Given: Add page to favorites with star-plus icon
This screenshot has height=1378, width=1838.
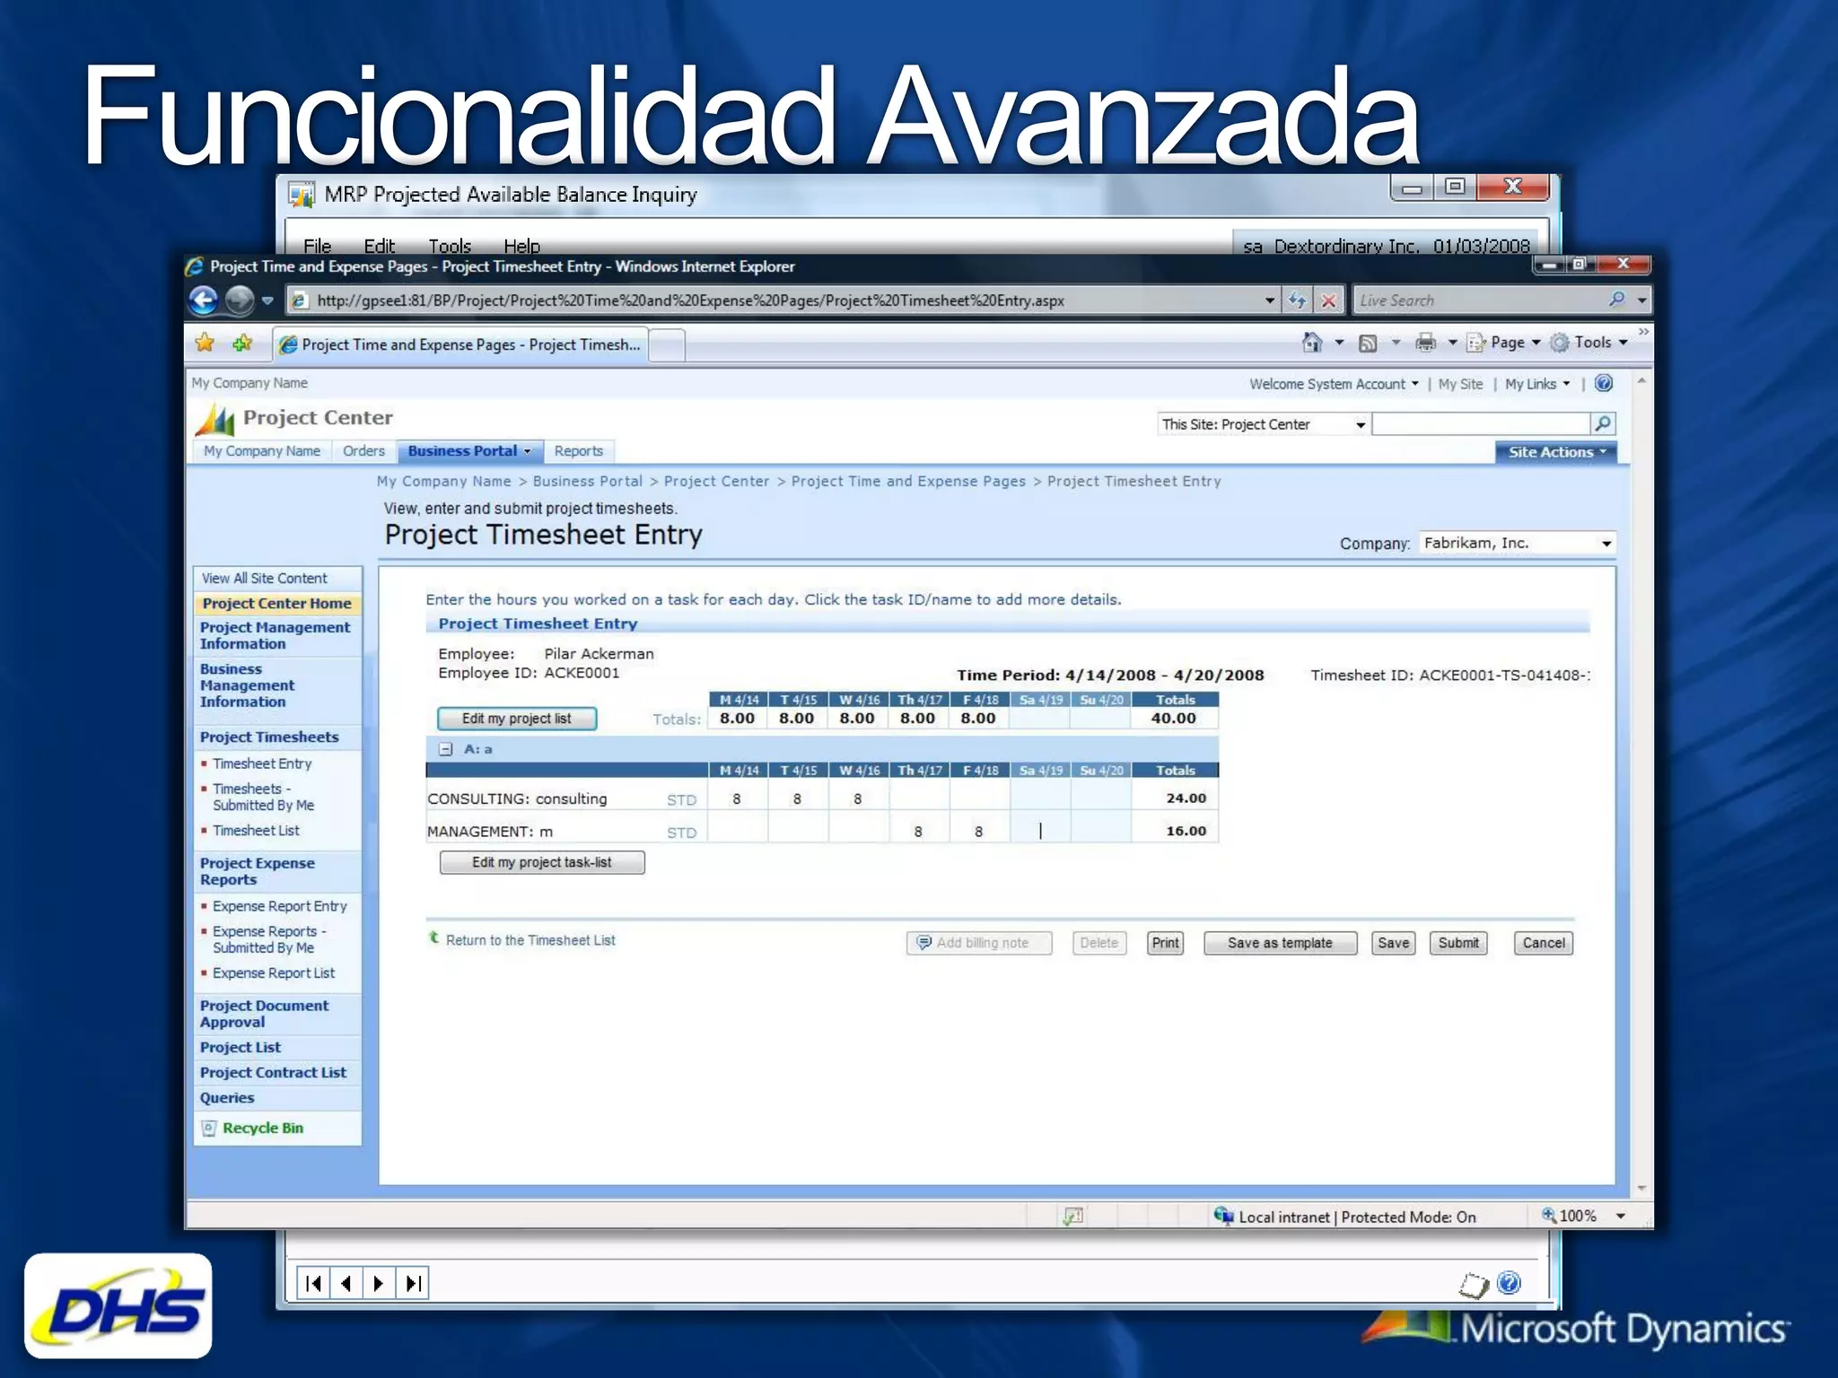Looking at the screenshot, I should (x=242, y=343).
